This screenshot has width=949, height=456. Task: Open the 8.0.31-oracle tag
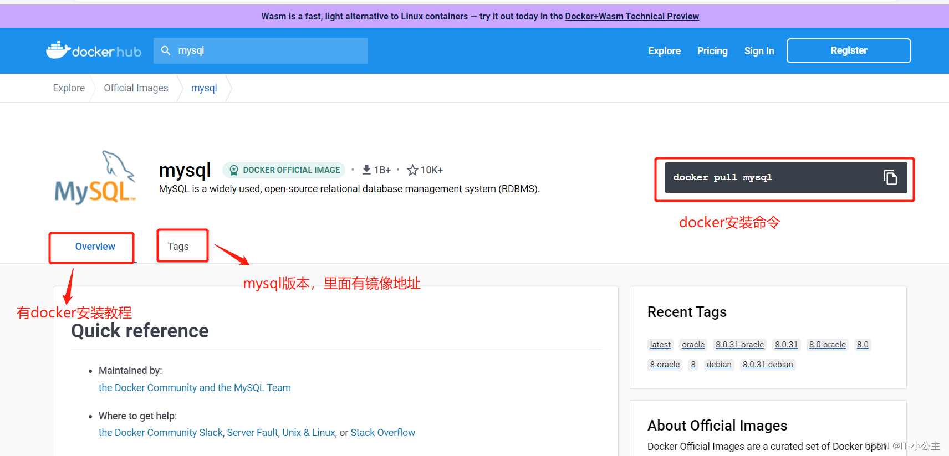click(739, 345)
